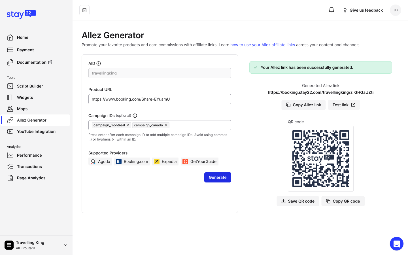Screen dimensions: 408x255
Task: Open the Script Builder tool
Action: [30, 86]
